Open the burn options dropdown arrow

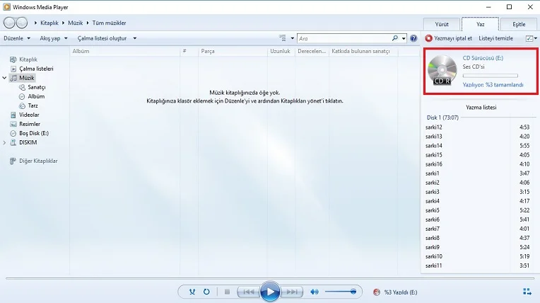536,38
